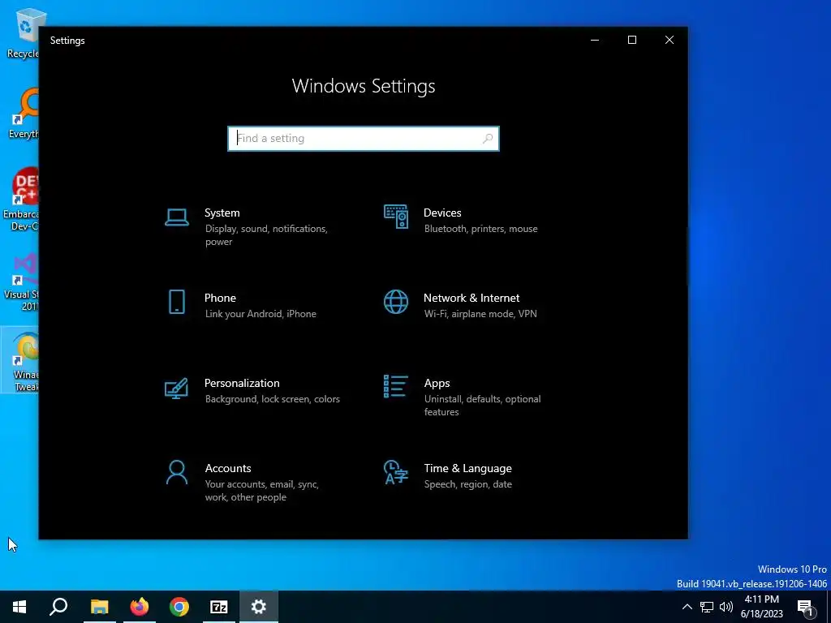Click 'Link your Android, iPhone' text
The image size is (831, 623).
(260, 314)
